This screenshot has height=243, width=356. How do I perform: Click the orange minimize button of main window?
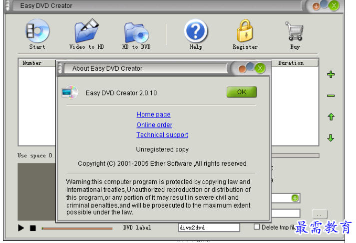tap(316, 6)
